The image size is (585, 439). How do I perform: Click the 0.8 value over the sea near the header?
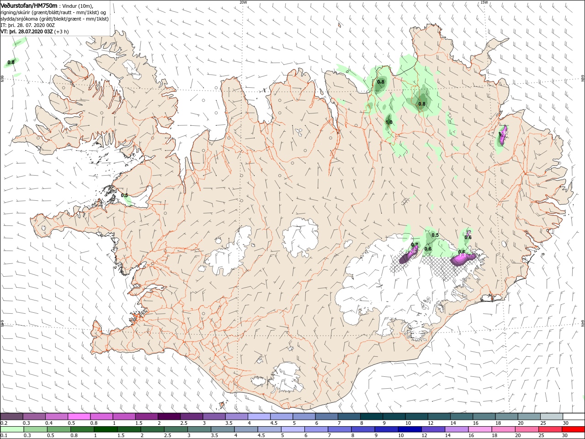(11, 62)
